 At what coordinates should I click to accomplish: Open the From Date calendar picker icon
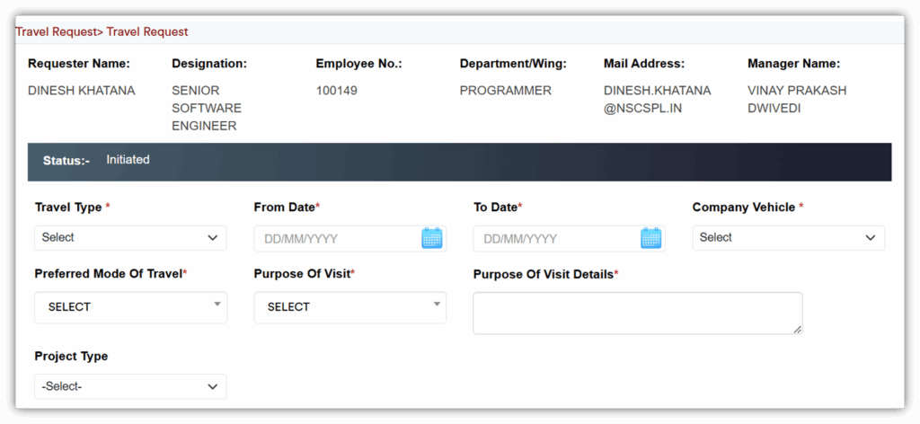(x=432, y=238)
